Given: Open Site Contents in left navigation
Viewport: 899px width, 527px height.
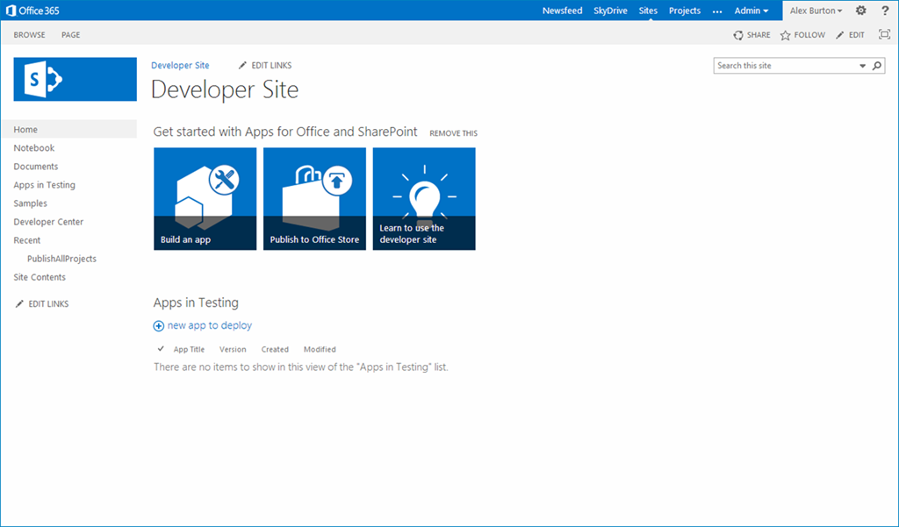Looking at the screenshot, I should (40, 277).
